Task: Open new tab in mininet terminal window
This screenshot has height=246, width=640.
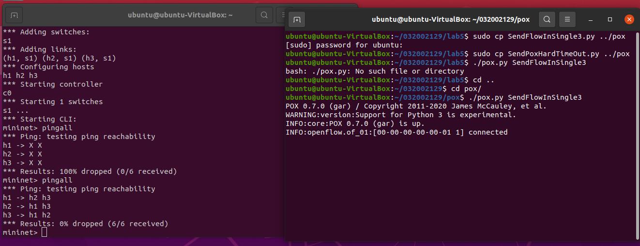Action: [14, 15]
